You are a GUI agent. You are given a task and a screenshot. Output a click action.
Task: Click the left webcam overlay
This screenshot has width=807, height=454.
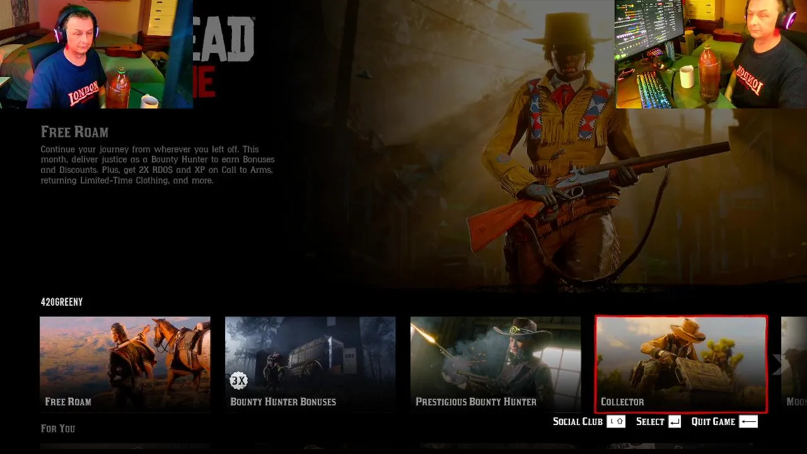point(96,54)
